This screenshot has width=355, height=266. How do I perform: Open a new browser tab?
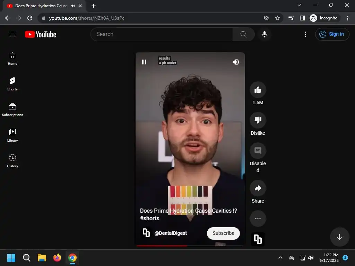(x=94, y=6)
